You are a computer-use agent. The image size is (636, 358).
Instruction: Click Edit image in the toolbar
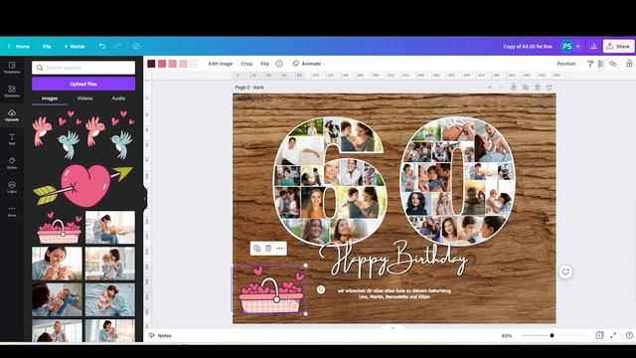(221, 64)
